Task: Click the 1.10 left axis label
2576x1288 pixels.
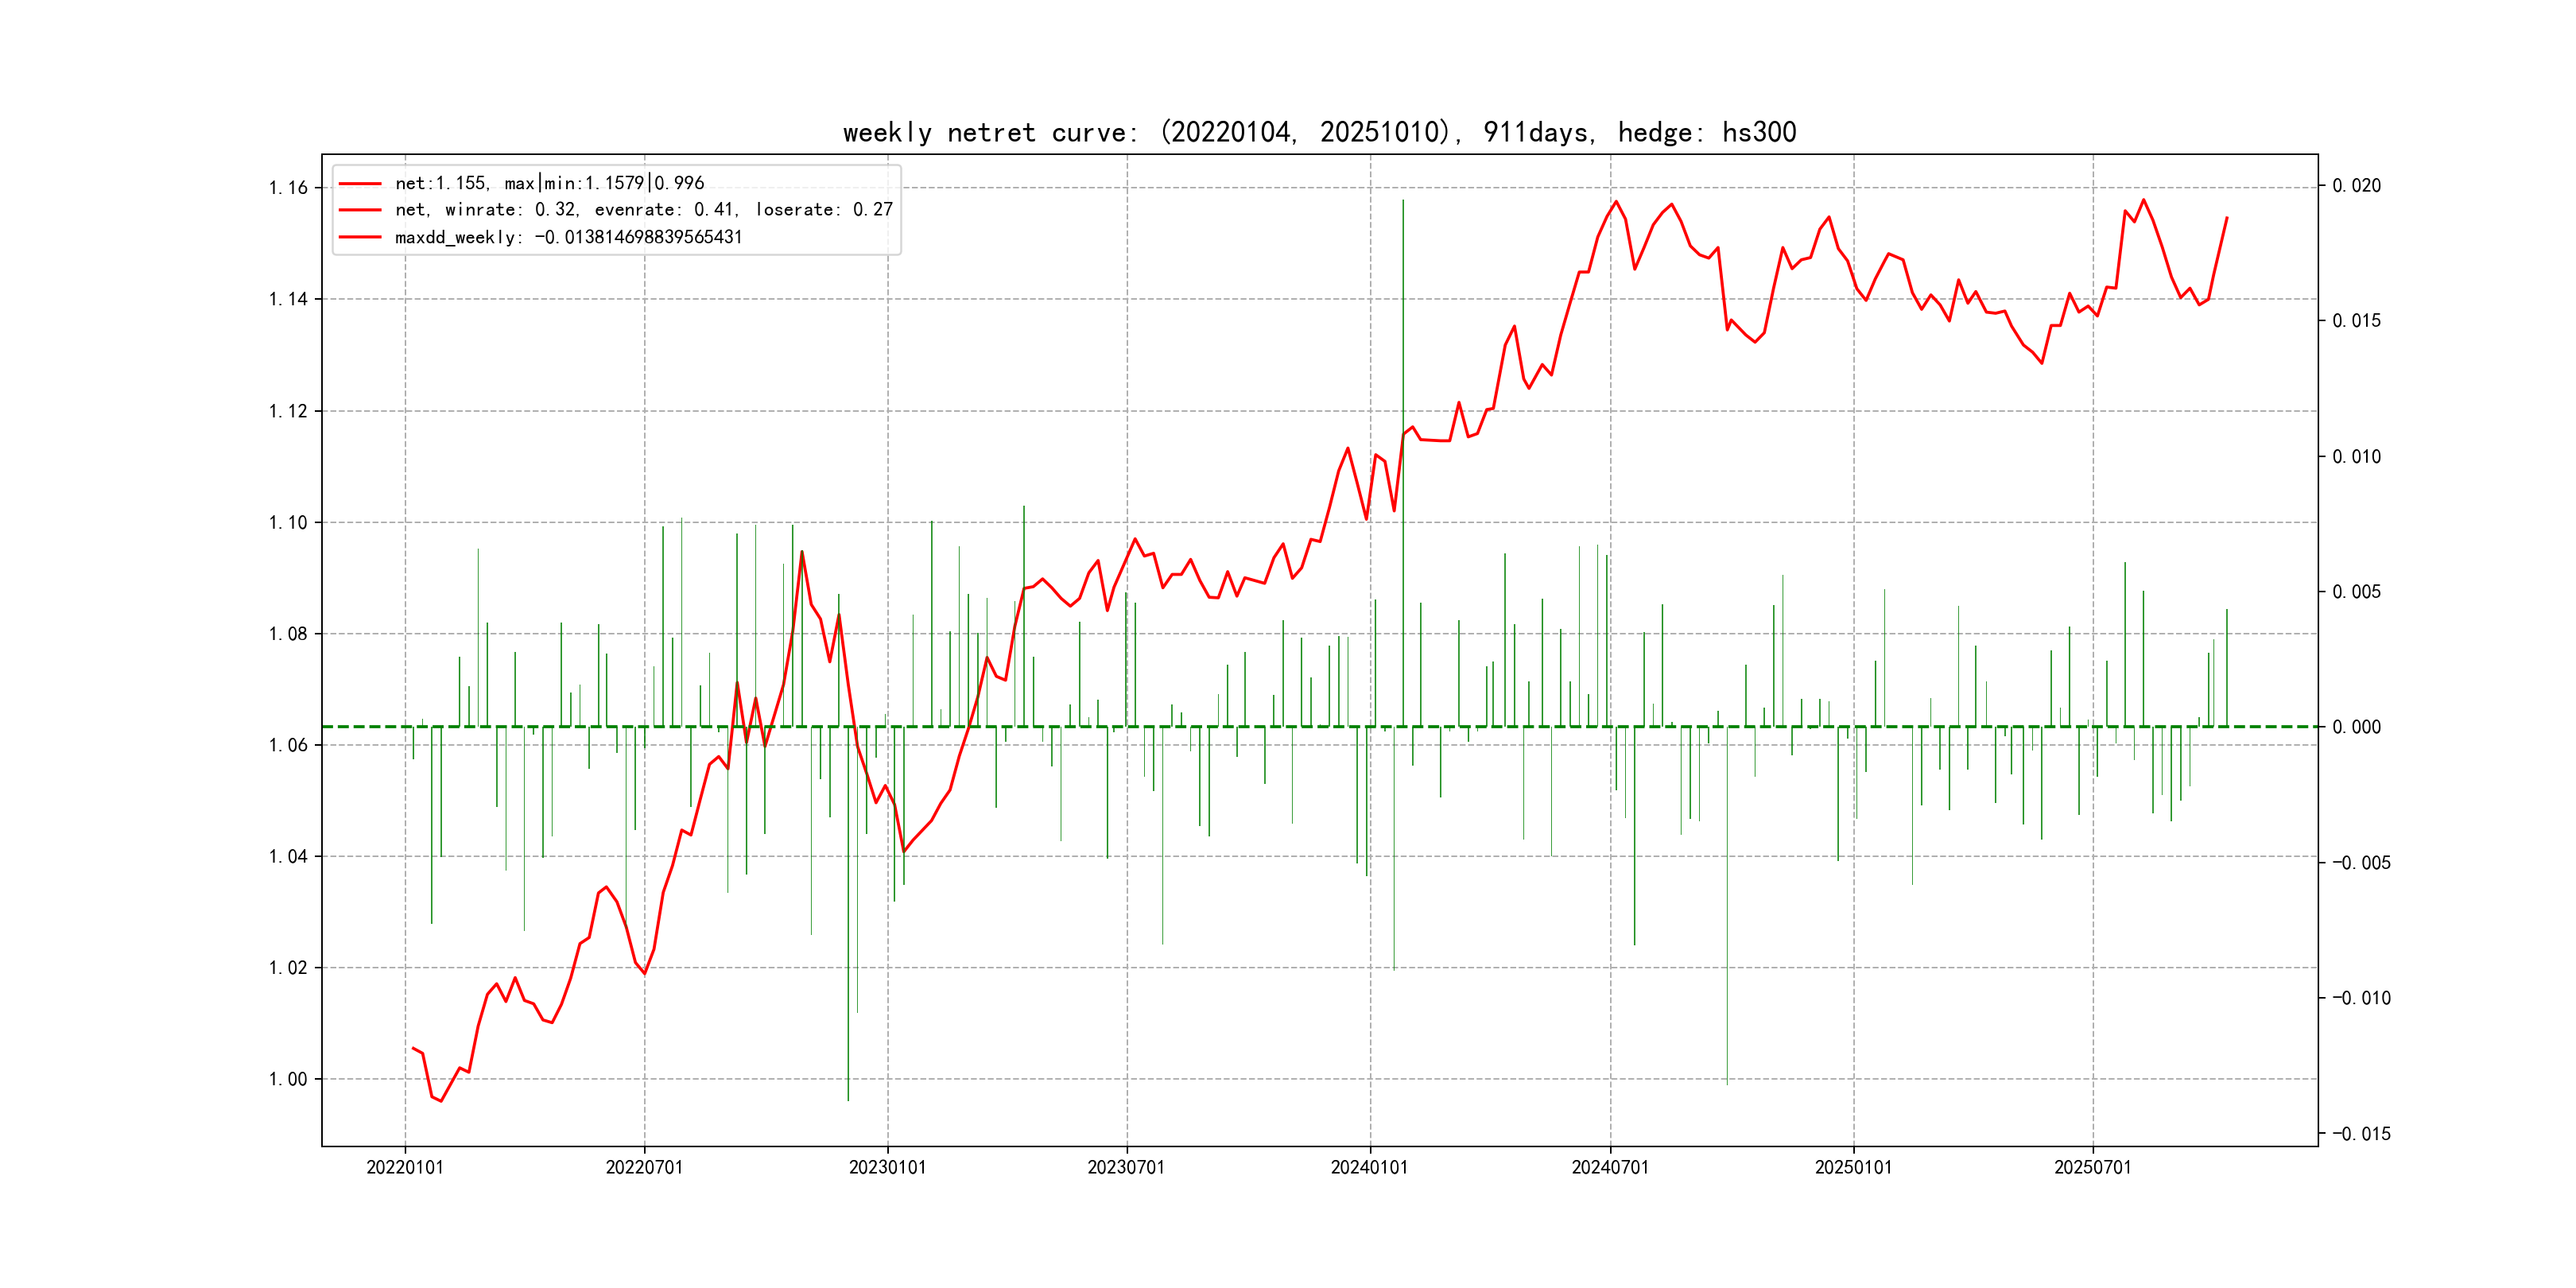Action: click(x=288, y=522)
